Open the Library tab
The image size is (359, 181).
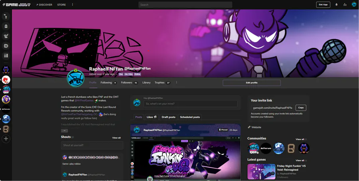coord(146,83)
